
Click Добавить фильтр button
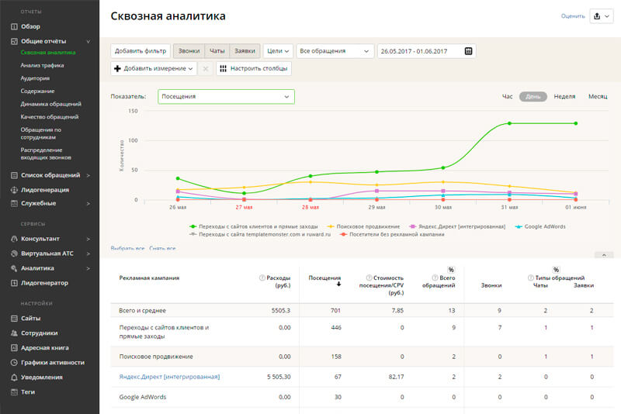(141, 51)
